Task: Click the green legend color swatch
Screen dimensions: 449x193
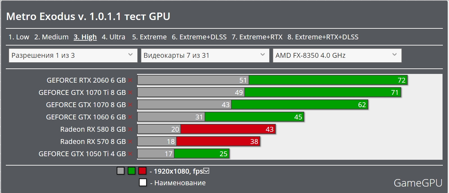Action: (131, 171)
